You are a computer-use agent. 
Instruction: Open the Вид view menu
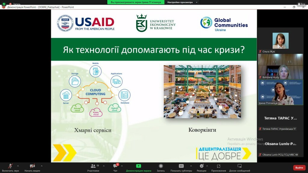[x=301, y=4]
